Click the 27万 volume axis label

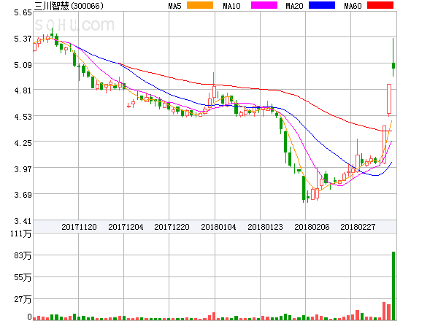coord(23,300)
